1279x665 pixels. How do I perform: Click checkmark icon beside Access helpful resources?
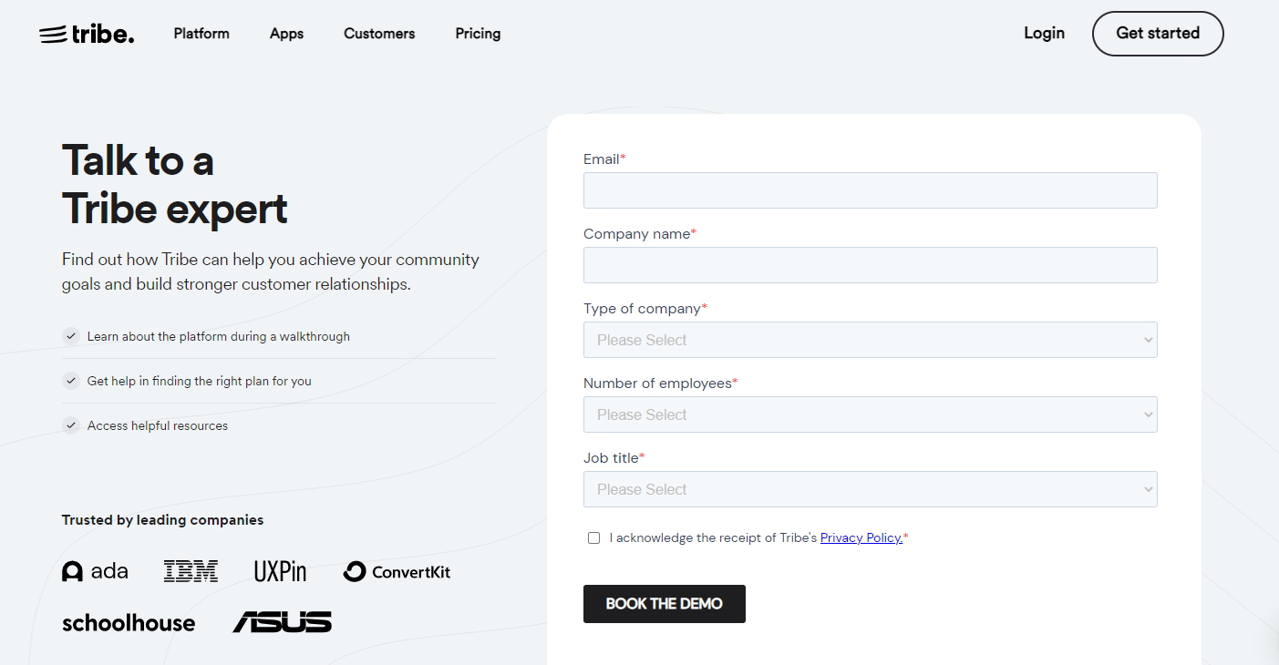[x=71, y=425]
